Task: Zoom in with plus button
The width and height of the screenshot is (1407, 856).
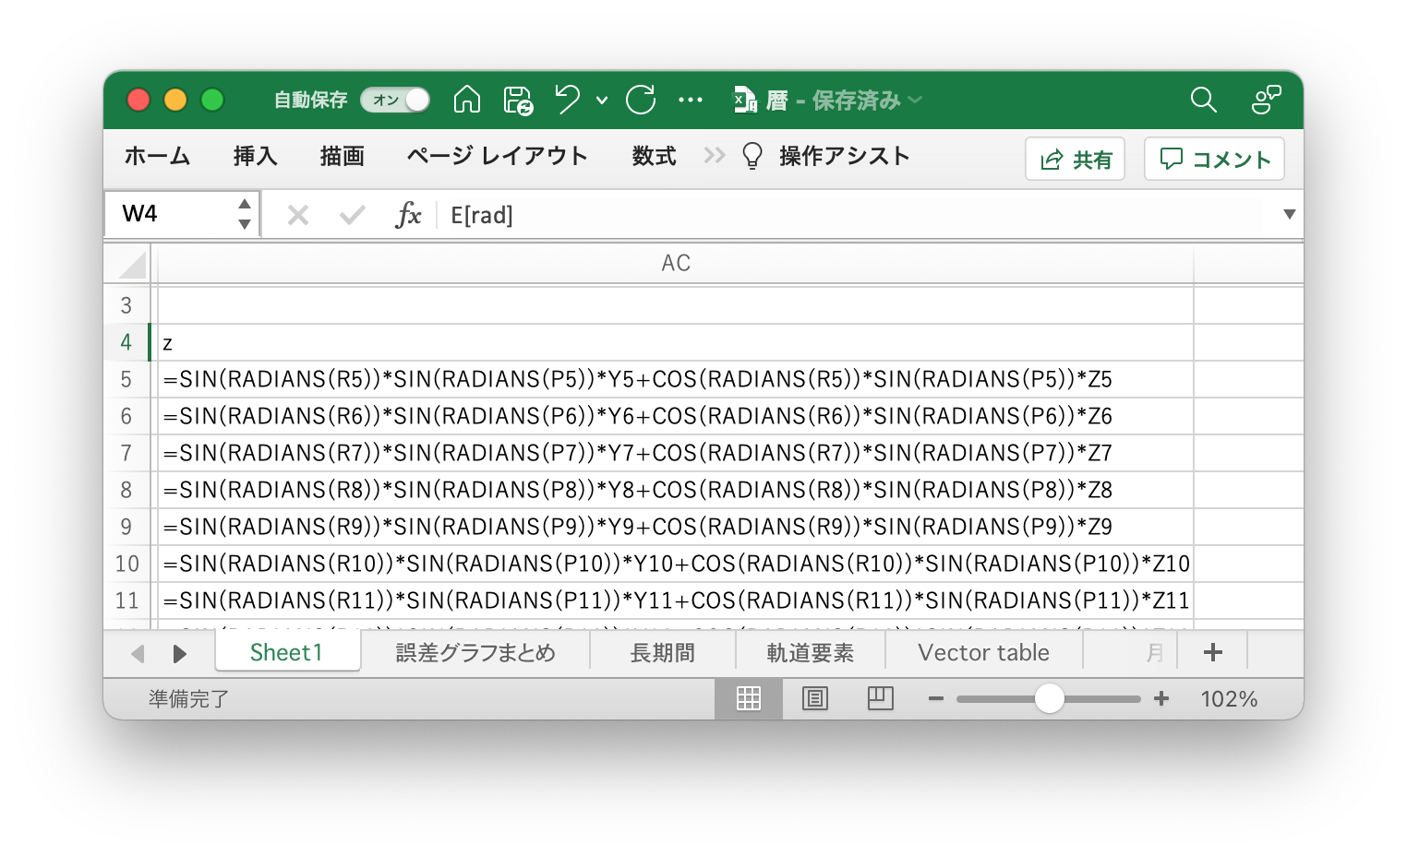Action: coord(1161,699)
